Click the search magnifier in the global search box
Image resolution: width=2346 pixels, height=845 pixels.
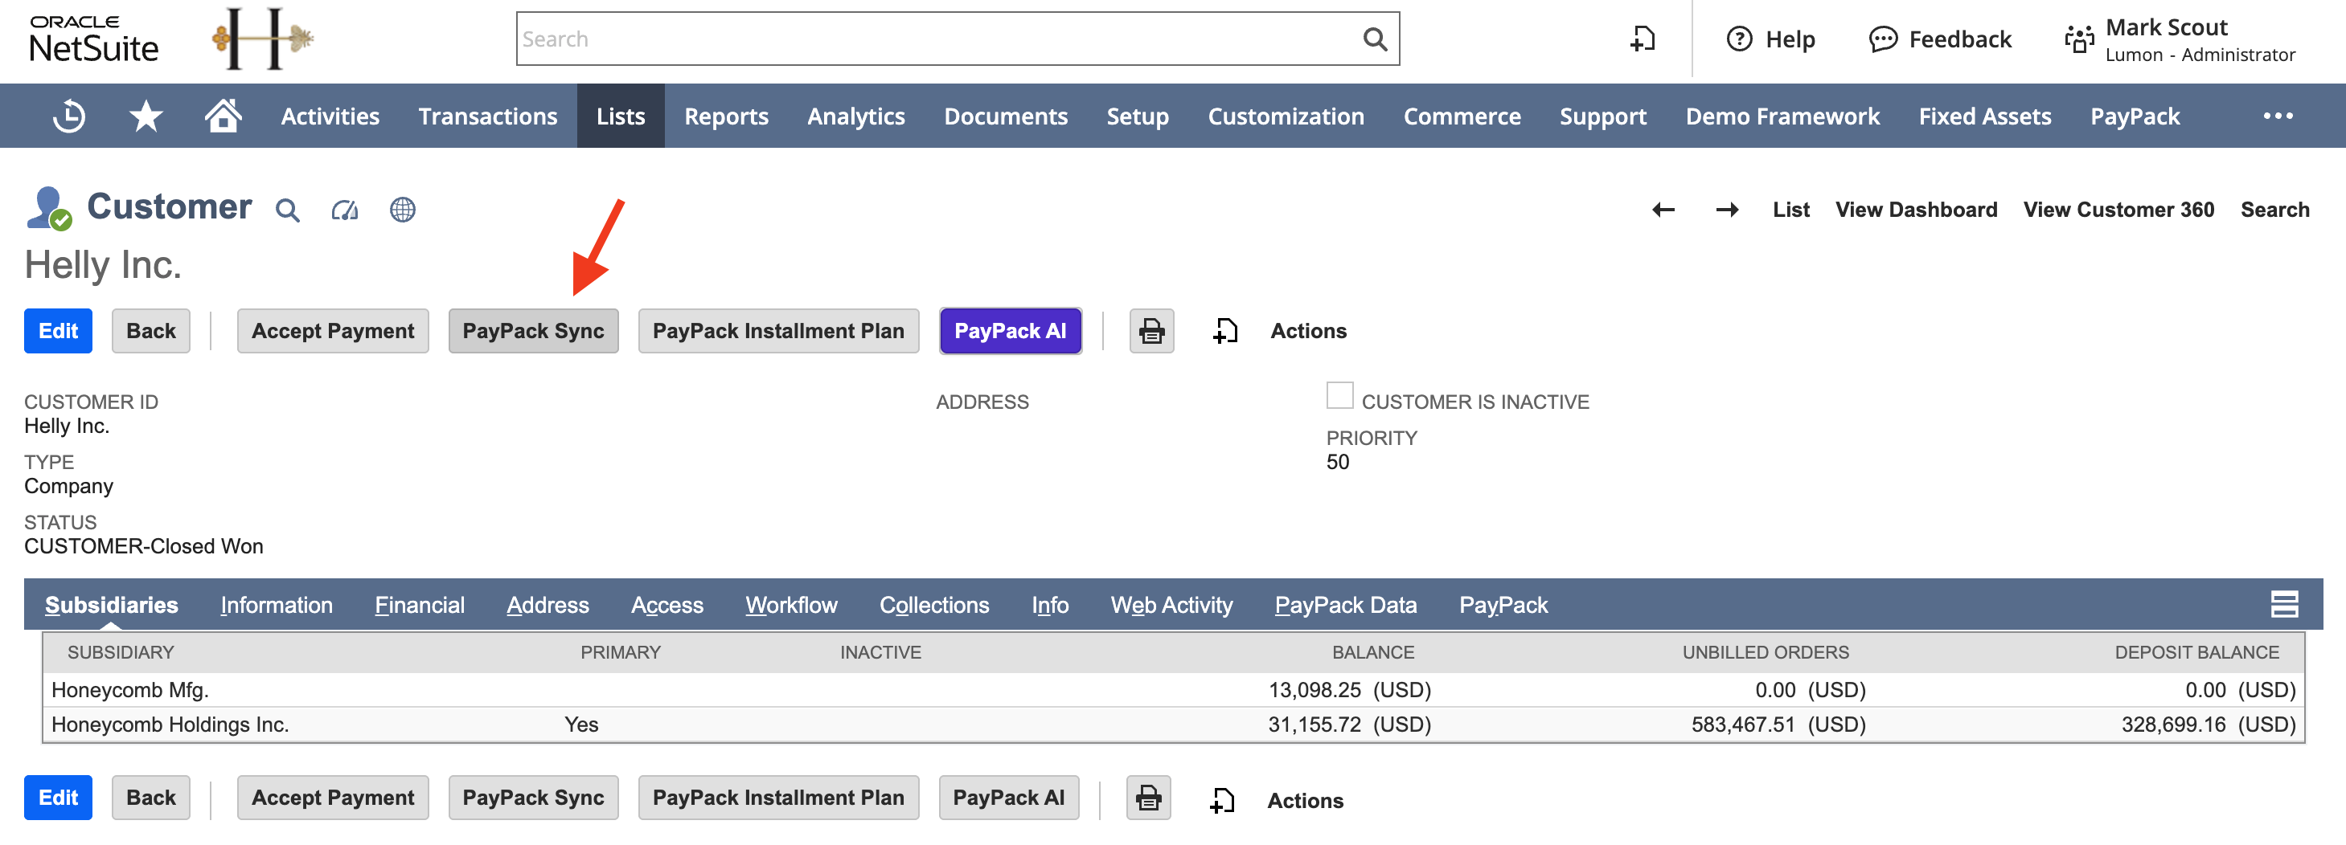[1374, 39]
